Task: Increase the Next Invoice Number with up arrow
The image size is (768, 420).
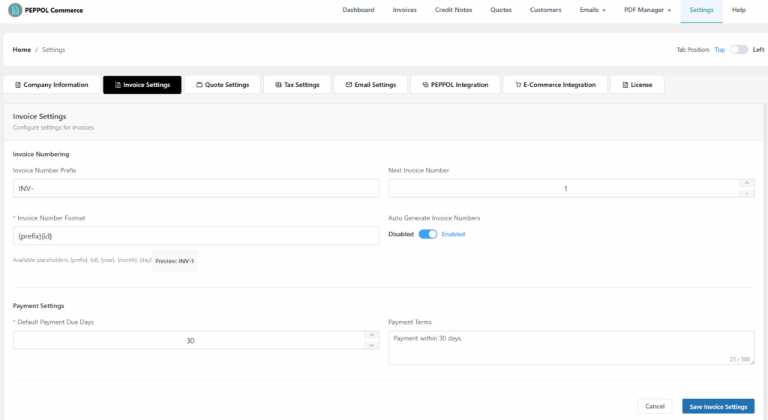Action: [x=746, y=183]
